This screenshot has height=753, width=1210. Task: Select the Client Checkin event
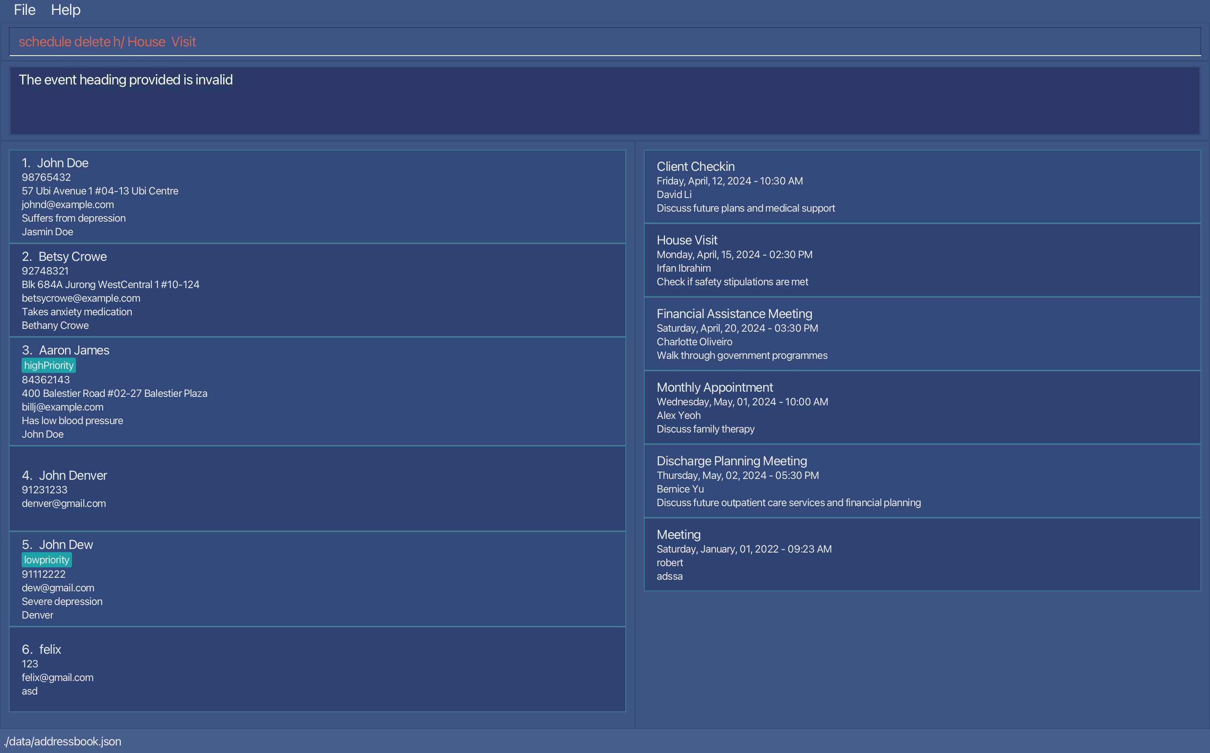pyautogui.click(x=922, y=187)
